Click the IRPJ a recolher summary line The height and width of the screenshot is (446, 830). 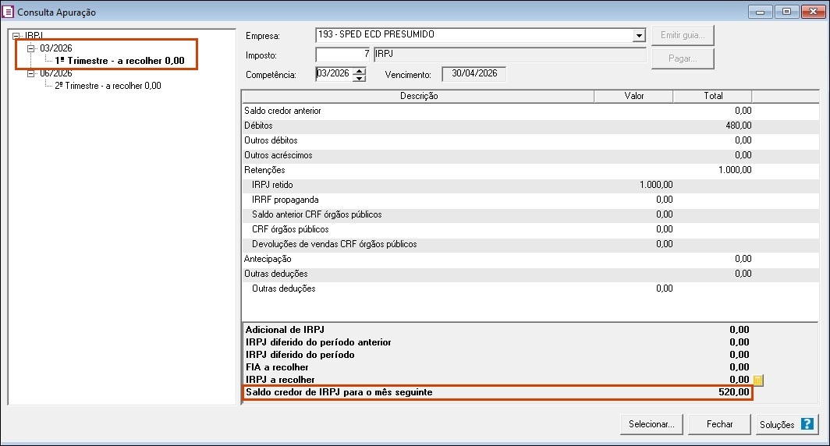coord(498,380)
